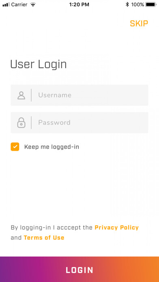Viewport: 159px width, 282px height.
Task: Open the Privacy Policy link
Action: [117, 228]
